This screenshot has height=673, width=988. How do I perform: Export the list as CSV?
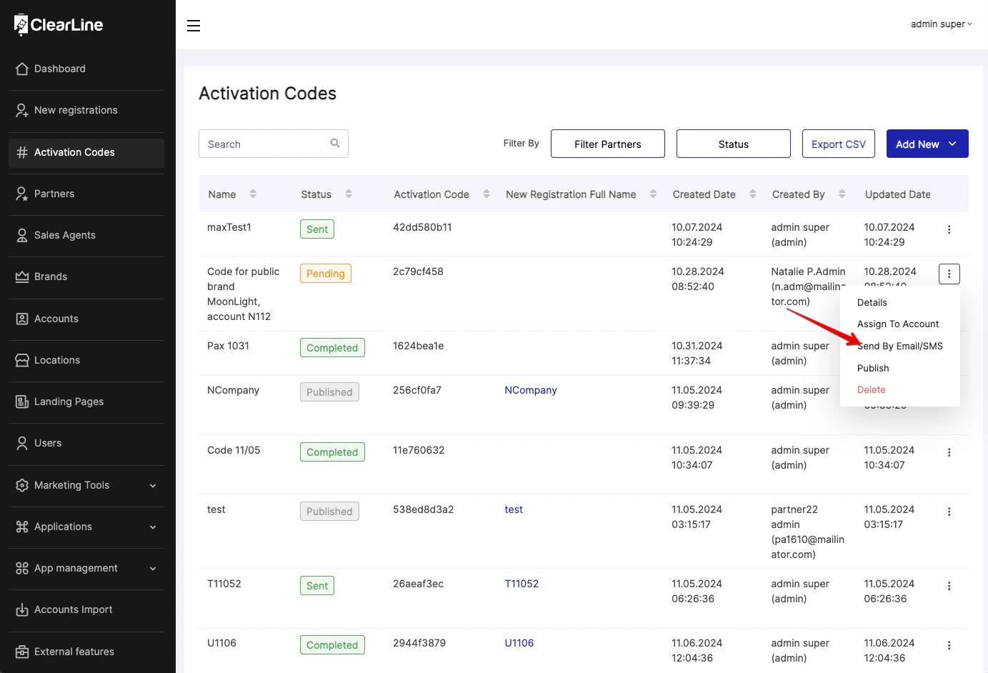(x=839, y=144)
